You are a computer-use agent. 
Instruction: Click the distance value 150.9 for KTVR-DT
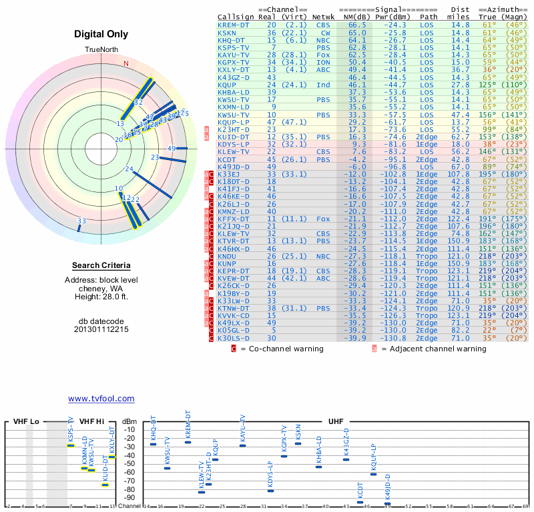[459, 241]
